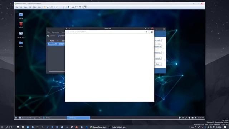Open Windows Start menu
Image resolution: width=229 pixels, height=129 pixels.
click(2, 127)
